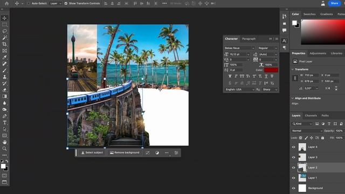
Task: Click Faux Italic in Character panel
Action: (236, 76)
